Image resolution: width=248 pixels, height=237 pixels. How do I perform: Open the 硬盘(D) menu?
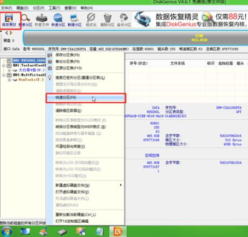pos(22,8)
